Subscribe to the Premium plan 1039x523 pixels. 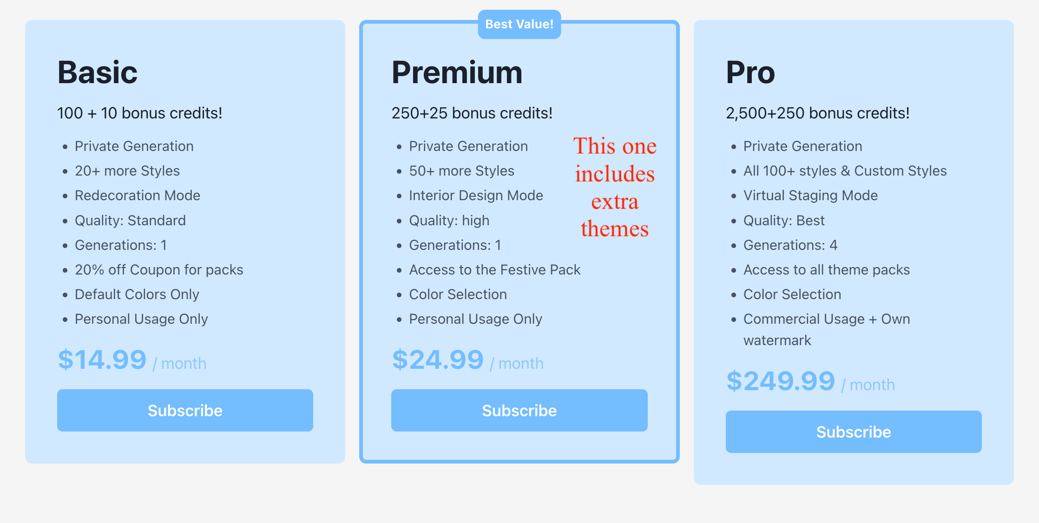(x=519, y=410)
